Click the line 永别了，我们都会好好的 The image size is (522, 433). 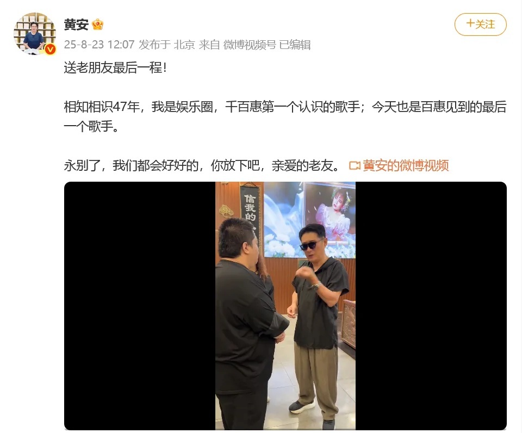click(202, 165)
